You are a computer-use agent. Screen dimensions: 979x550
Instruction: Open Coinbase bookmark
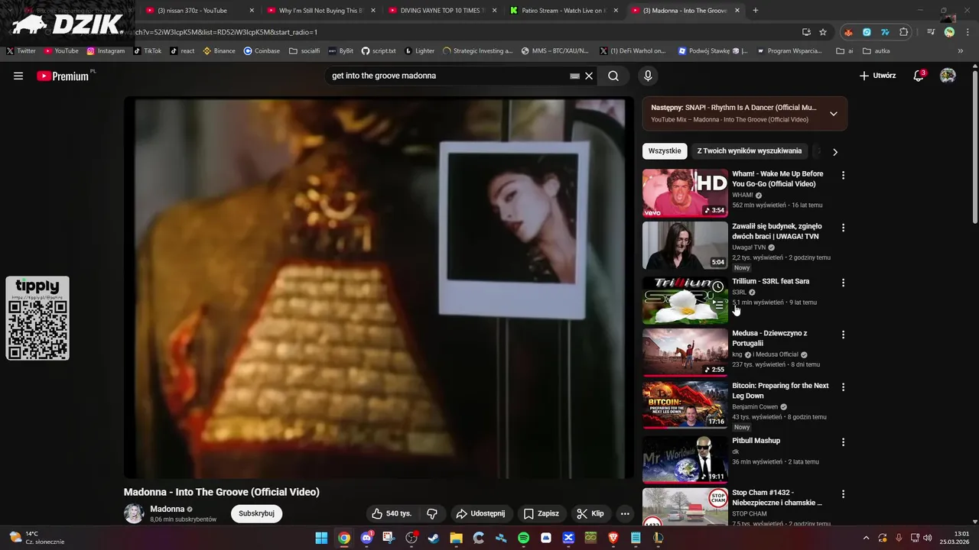coord(262,51)
